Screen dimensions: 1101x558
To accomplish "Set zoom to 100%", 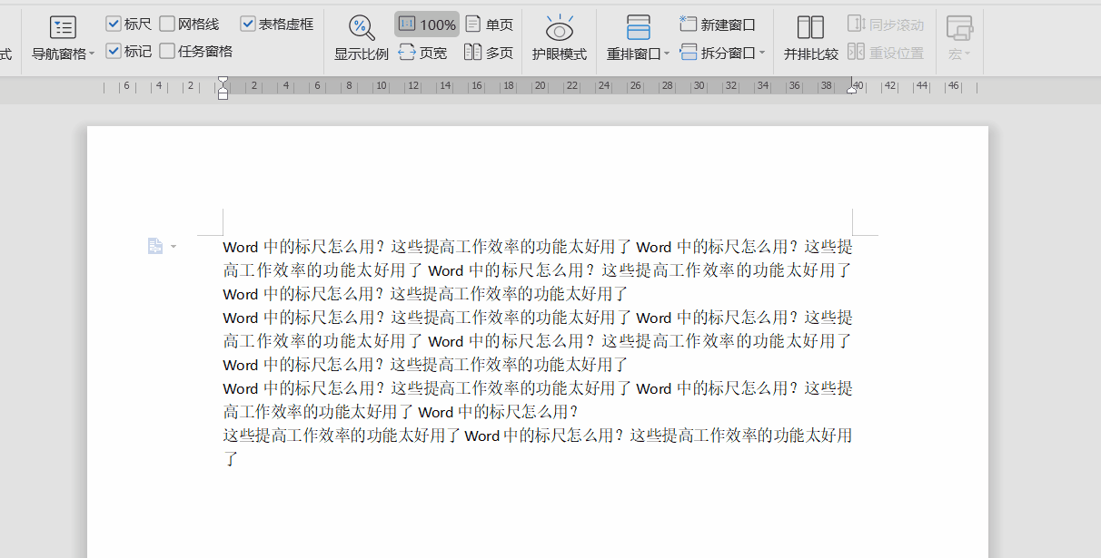I will 427,24.
